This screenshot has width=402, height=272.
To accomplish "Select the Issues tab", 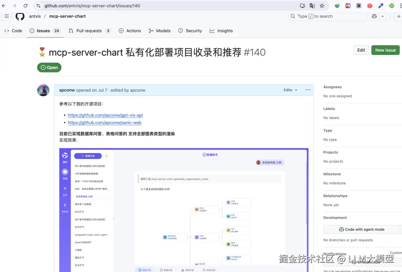I will click(45, 31).
